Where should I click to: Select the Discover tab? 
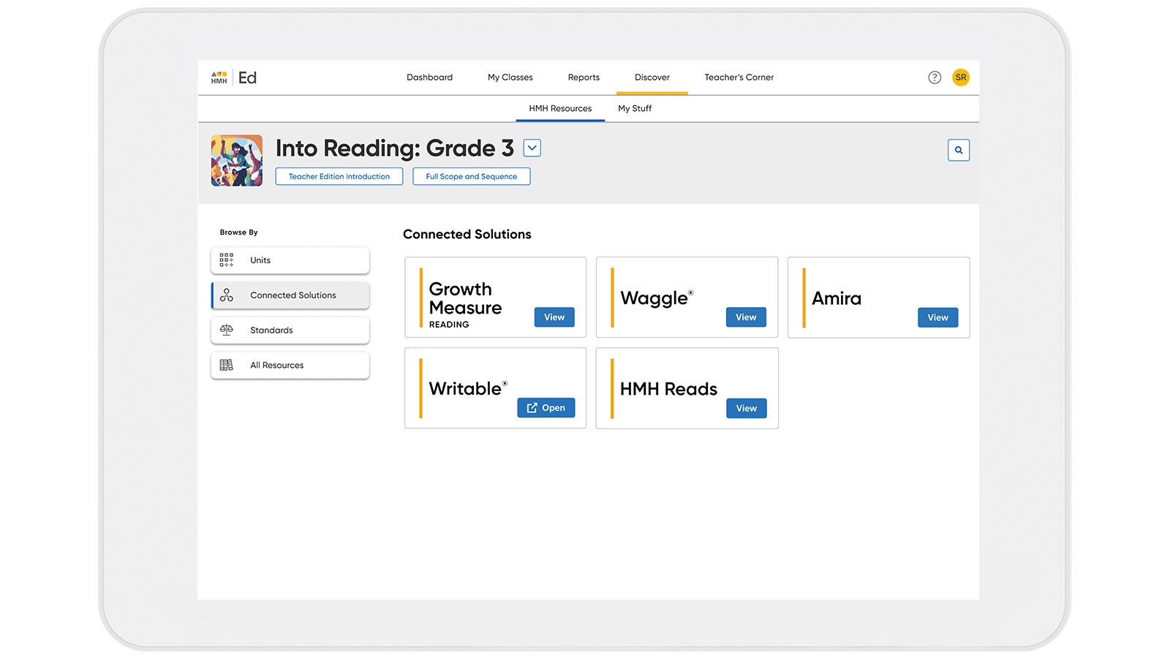(x=652, y=77)
